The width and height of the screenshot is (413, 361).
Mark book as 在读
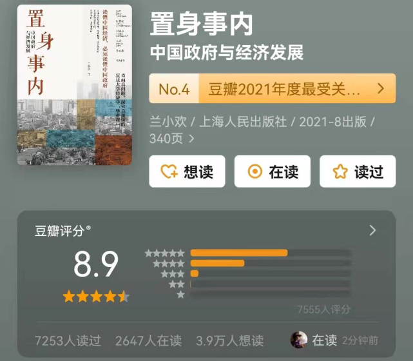point(273,171)
